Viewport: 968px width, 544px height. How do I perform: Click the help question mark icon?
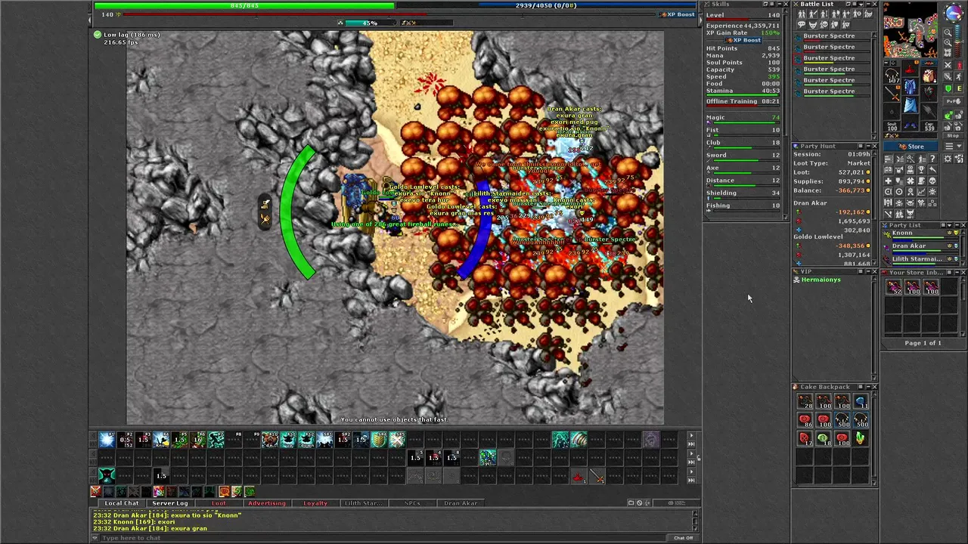pyautogui.click(x=932, y=159)
